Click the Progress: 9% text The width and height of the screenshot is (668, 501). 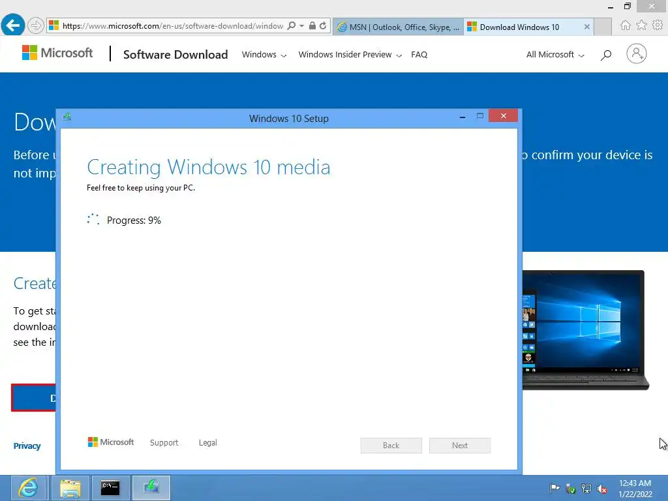[x=134, y=220]
